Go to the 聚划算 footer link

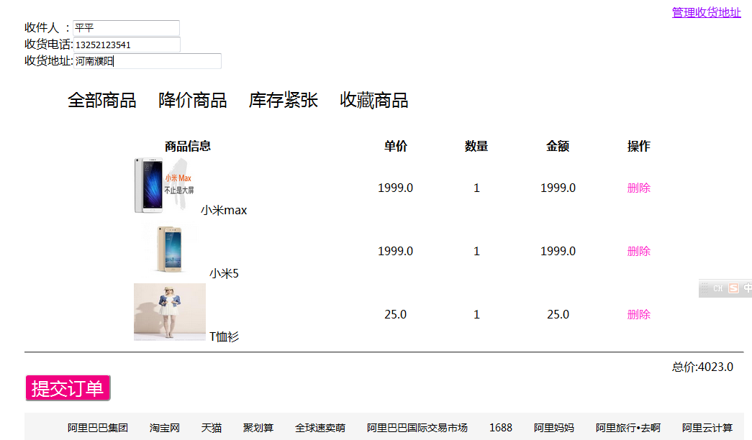[x=258, y=428]
